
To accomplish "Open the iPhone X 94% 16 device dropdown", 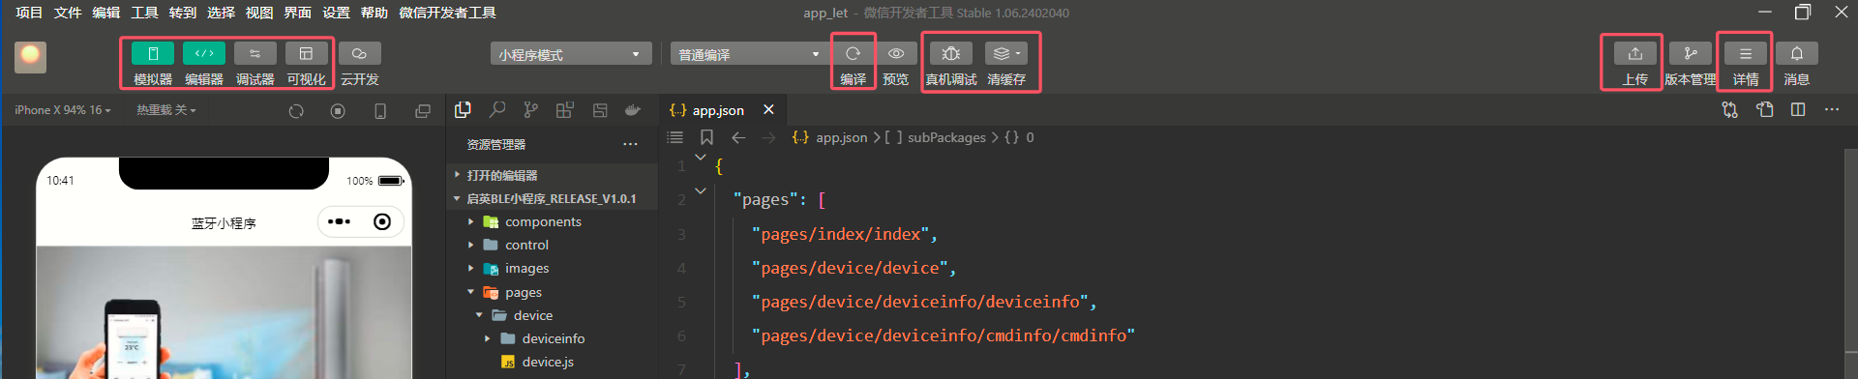I will [x=62, y=110].
